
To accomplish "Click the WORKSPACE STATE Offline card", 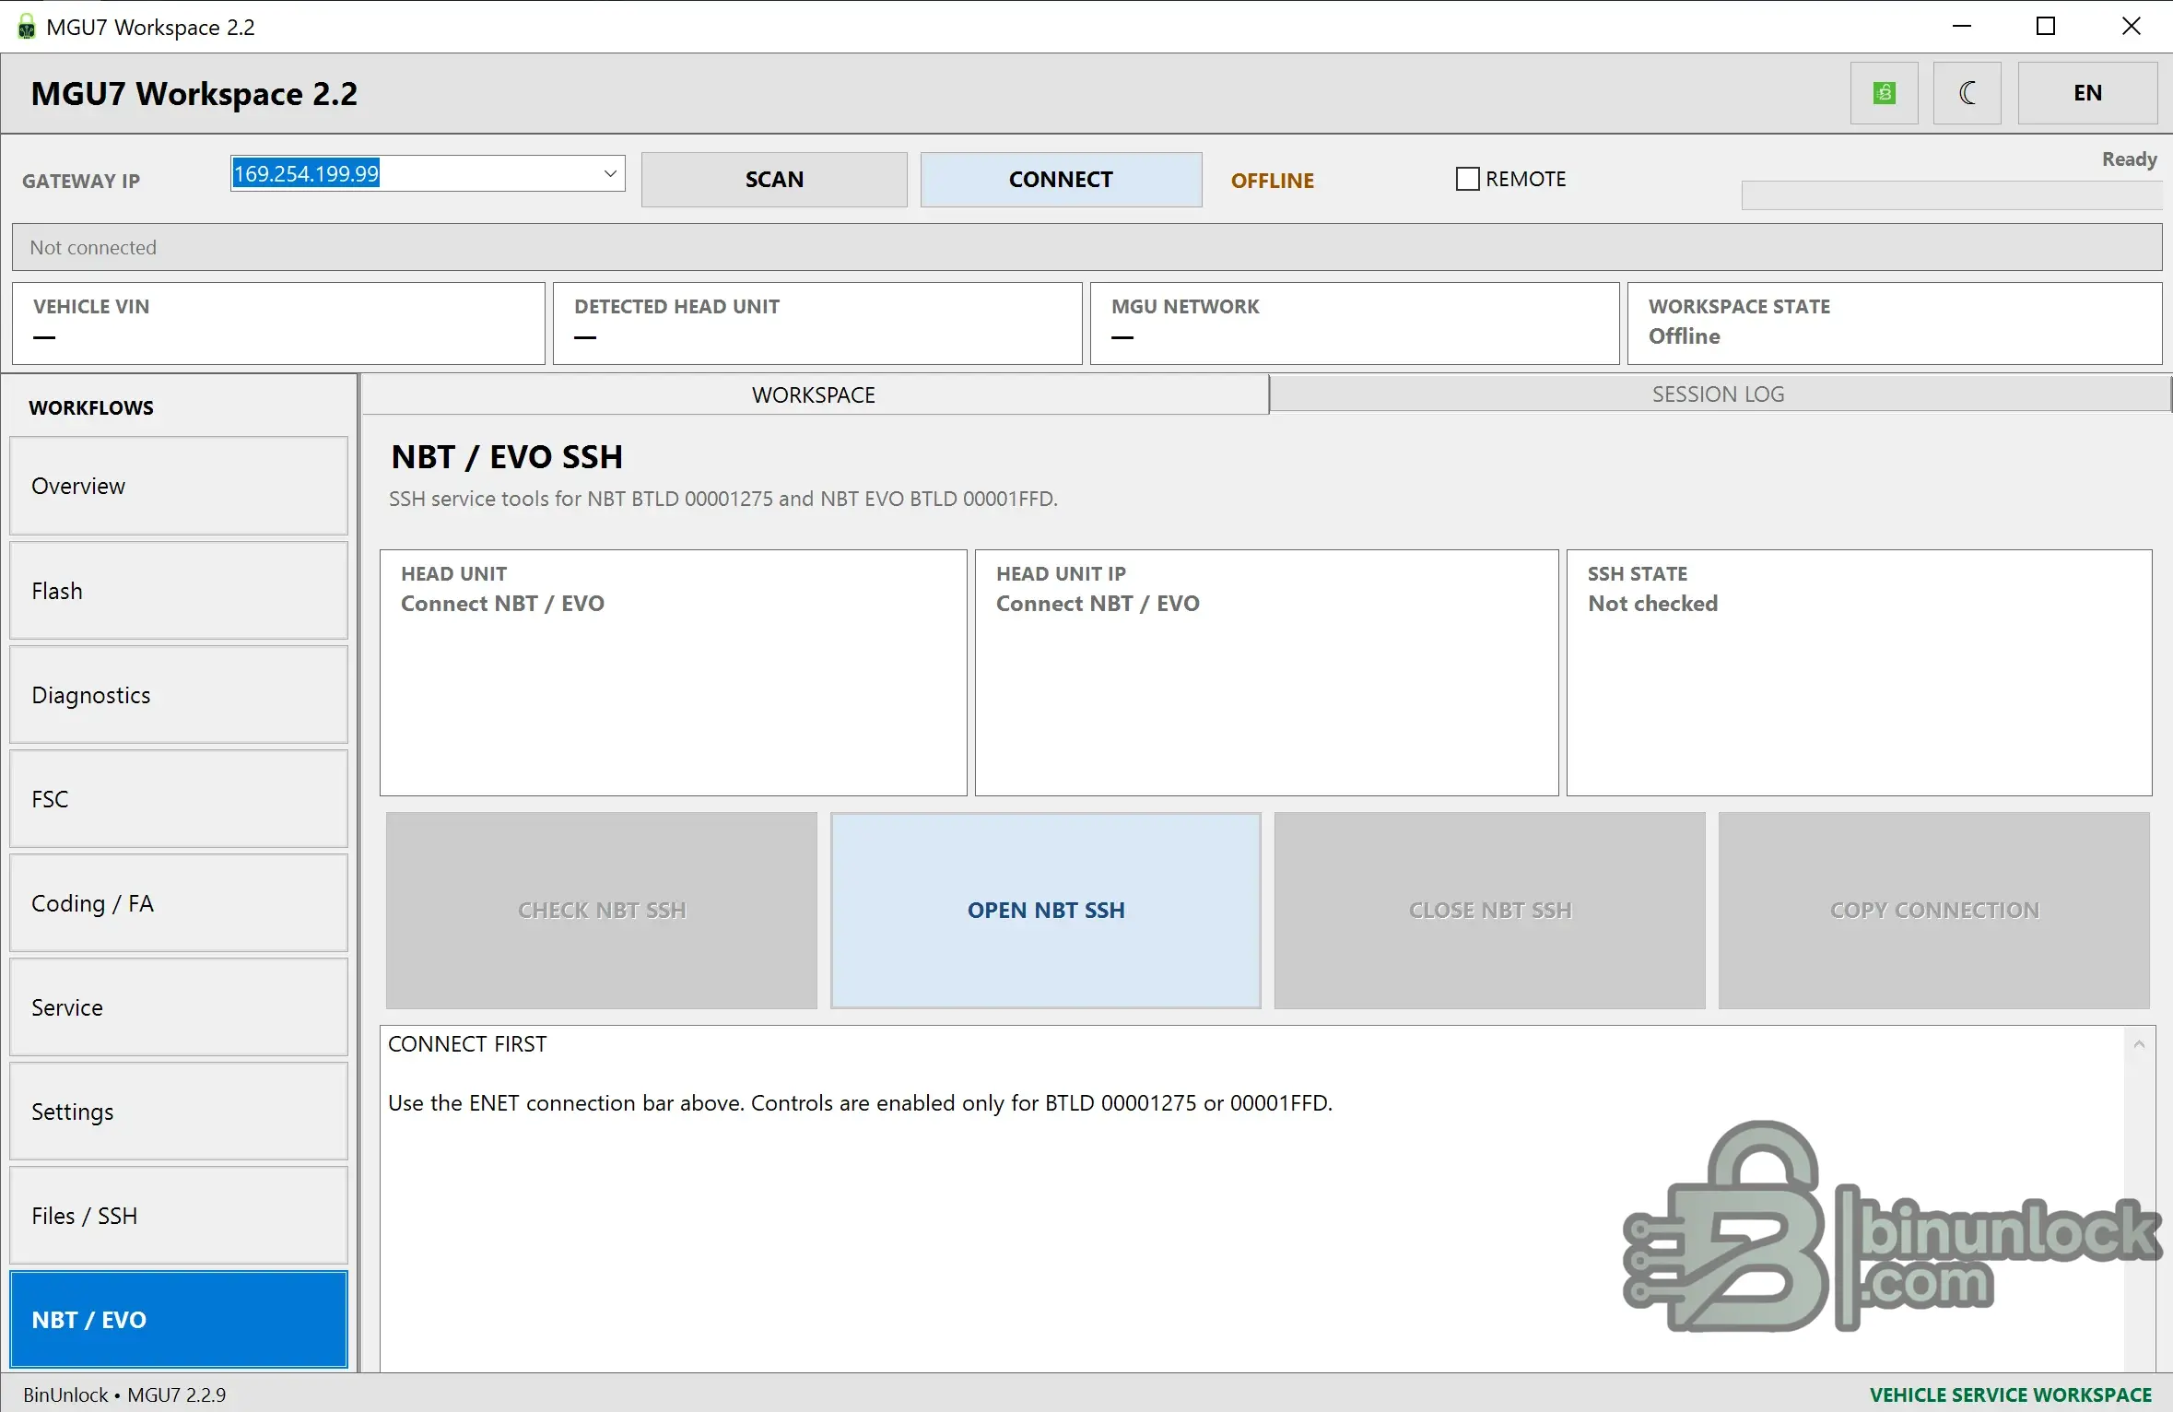I will pyautogui.click(x=1895, y=324).
